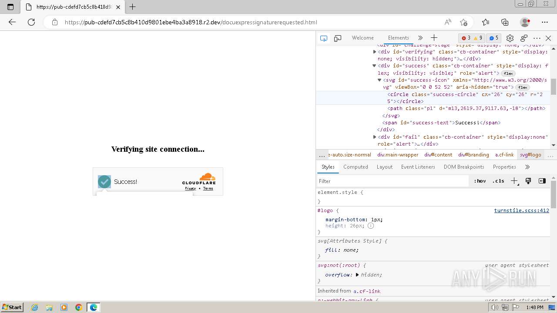Screen dimensions: 557x313
Task: Toggle the .cls element classes panel
Action: point(498,181)
